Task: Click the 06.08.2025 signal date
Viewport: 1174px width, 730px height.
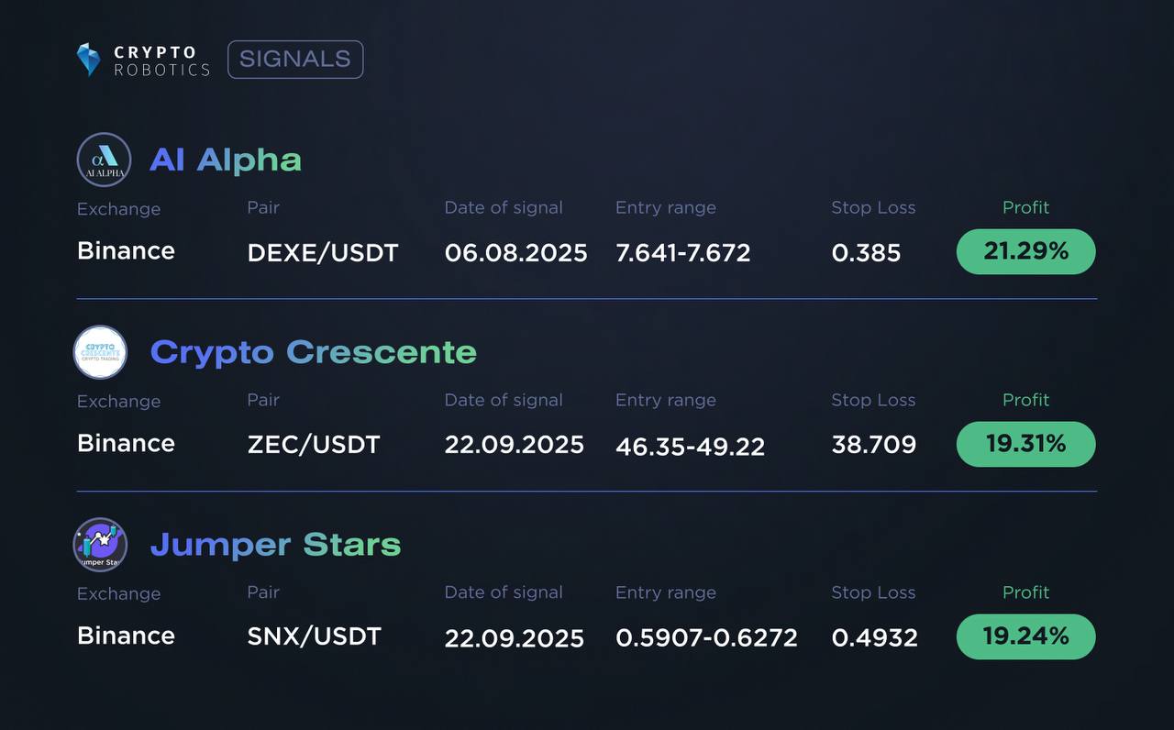Action: point(515,253)
